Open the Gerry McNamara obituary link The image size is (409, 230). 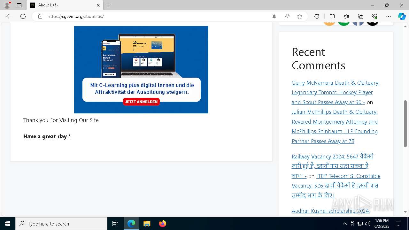[336, 92]
